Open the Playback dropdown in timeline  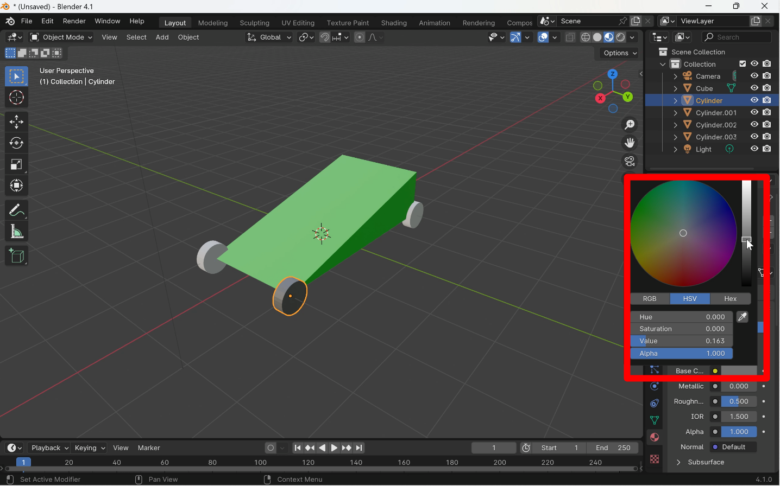click(x=50, y=448)
